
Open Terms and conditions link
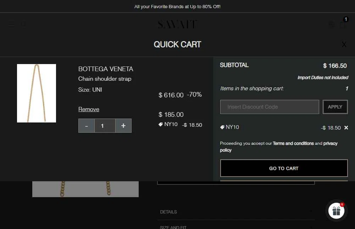[293, 143]
